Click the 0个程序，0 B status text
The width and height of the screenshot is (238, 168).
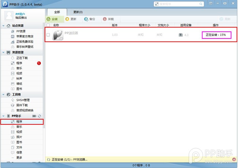[x=141, y=165]
